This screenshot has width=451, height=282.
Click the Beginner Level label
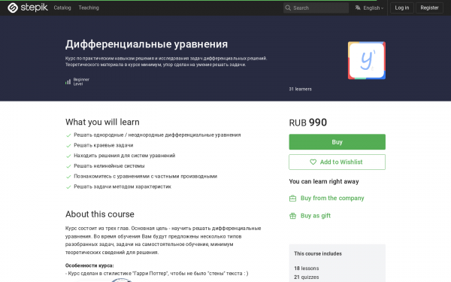[81, 82]
